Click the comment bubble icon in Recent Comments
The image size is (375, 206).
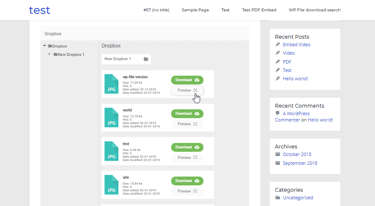pyautogui.click(x=278, y=114)
